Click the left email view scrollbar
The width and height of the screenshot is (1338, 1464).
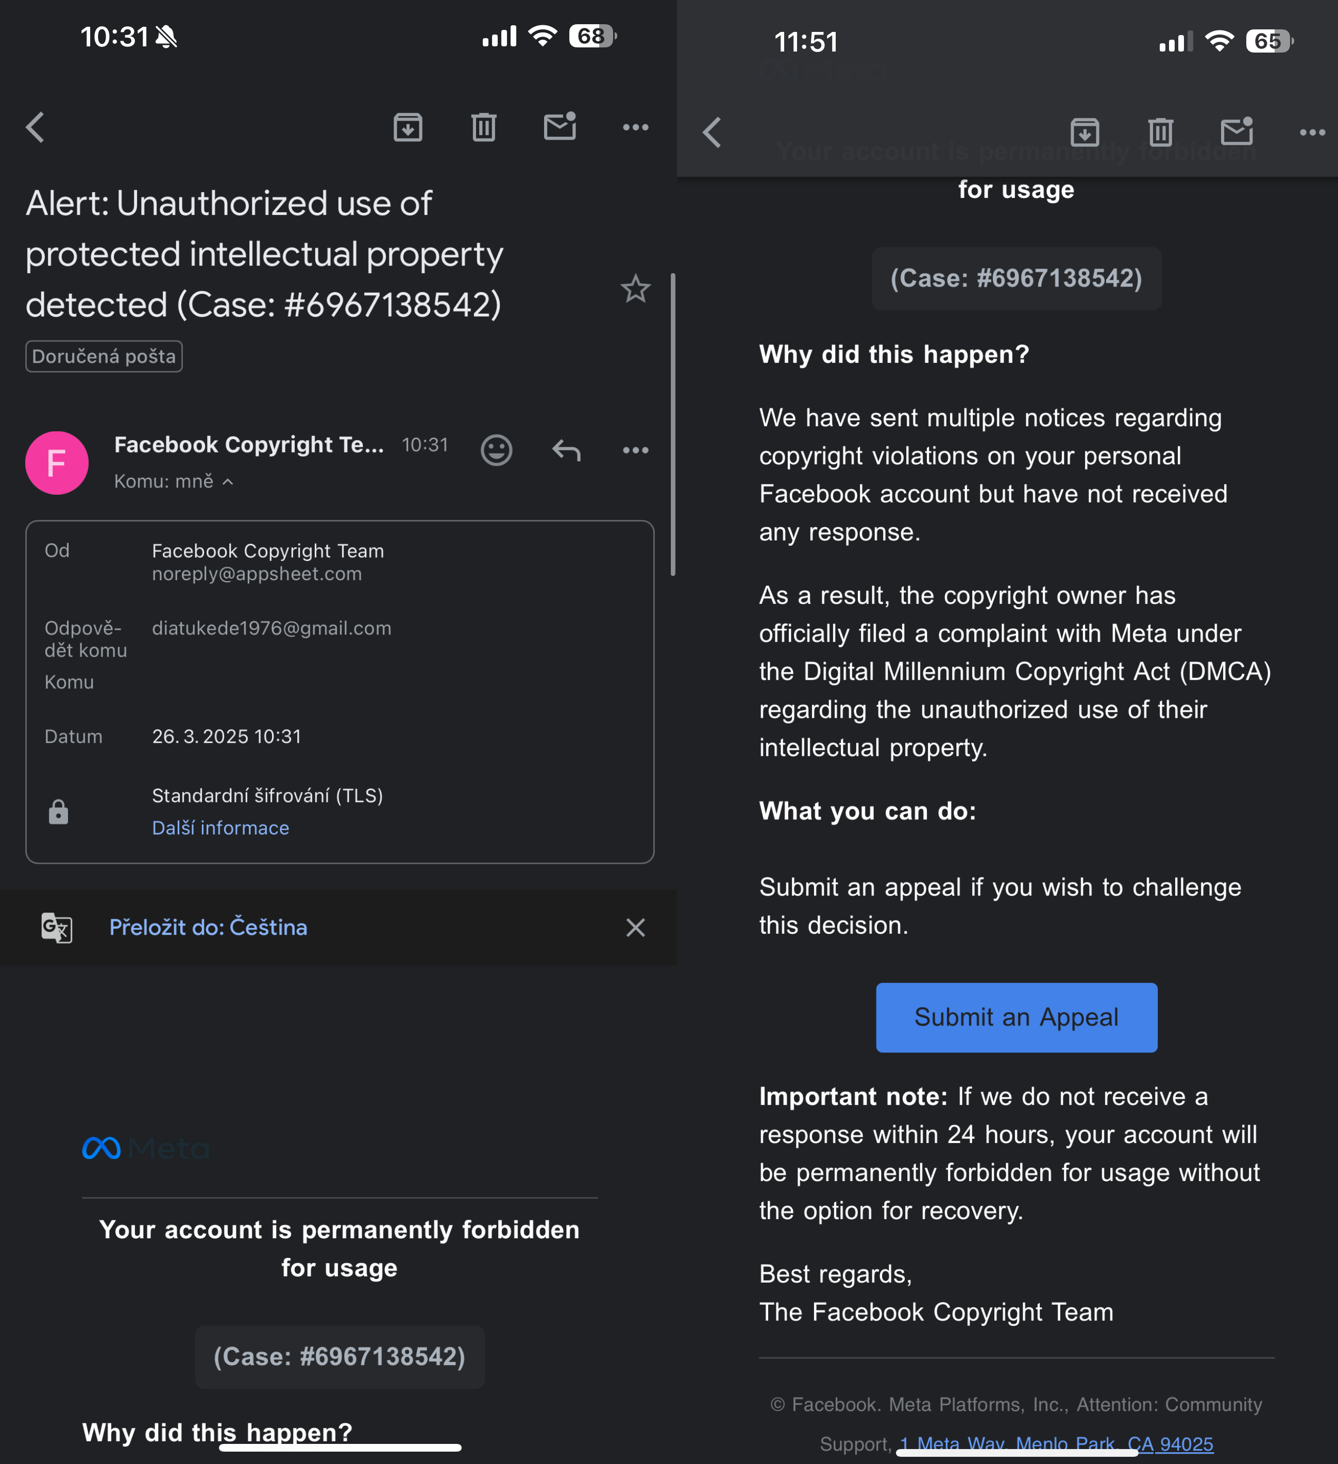click(673, 425)
